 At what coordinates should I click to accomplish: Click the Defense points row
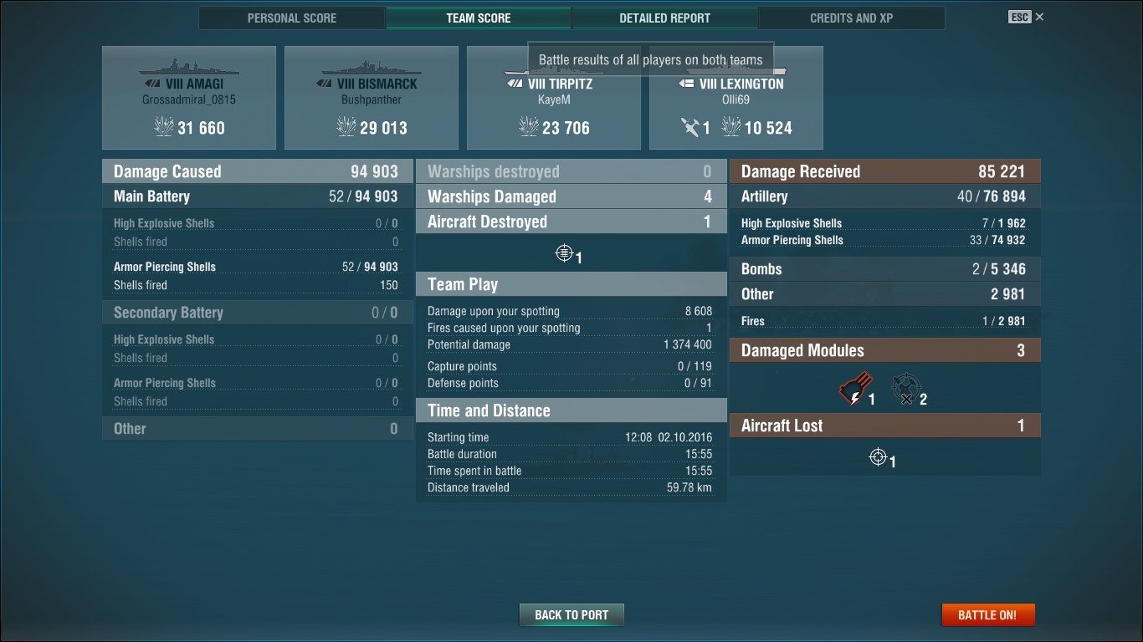click(x=570, y=383)
